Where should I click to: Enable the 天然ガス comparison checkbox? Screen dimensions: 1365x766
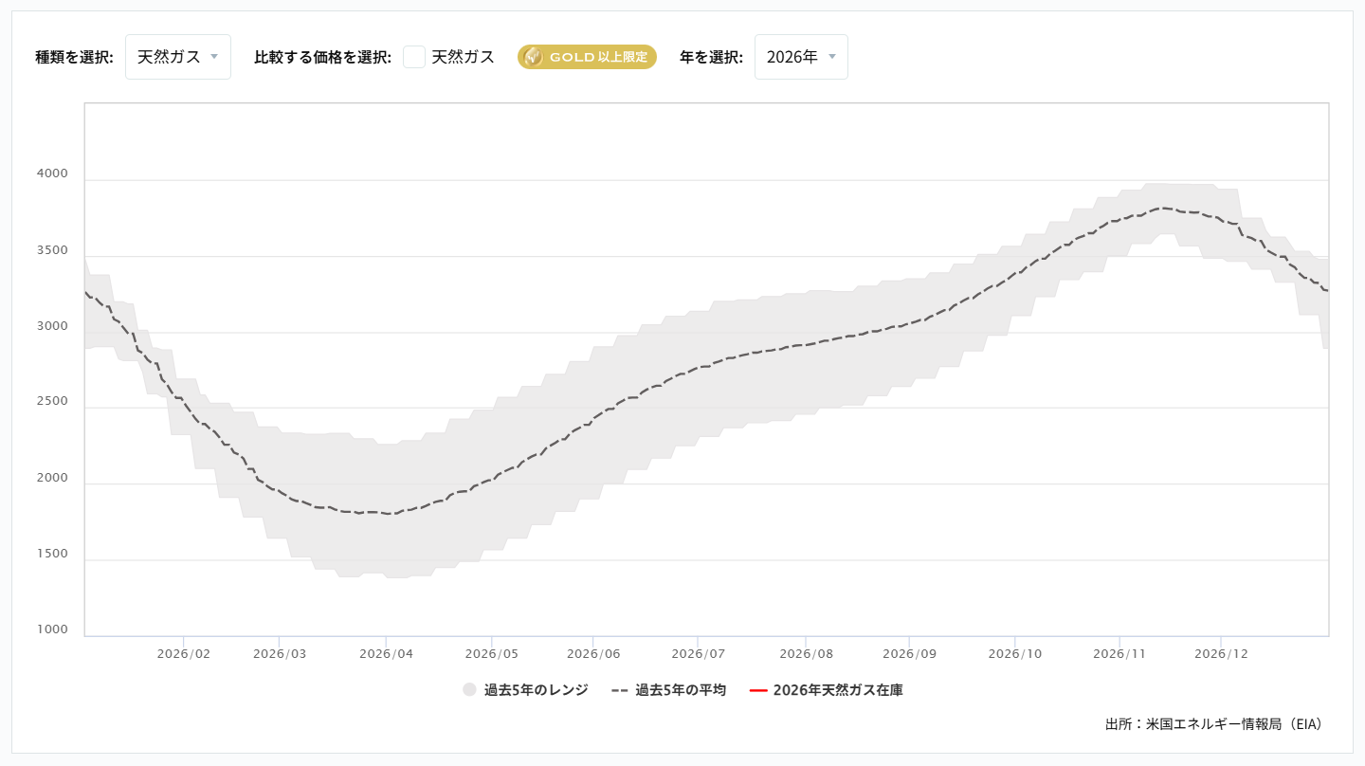click(414, 57)
